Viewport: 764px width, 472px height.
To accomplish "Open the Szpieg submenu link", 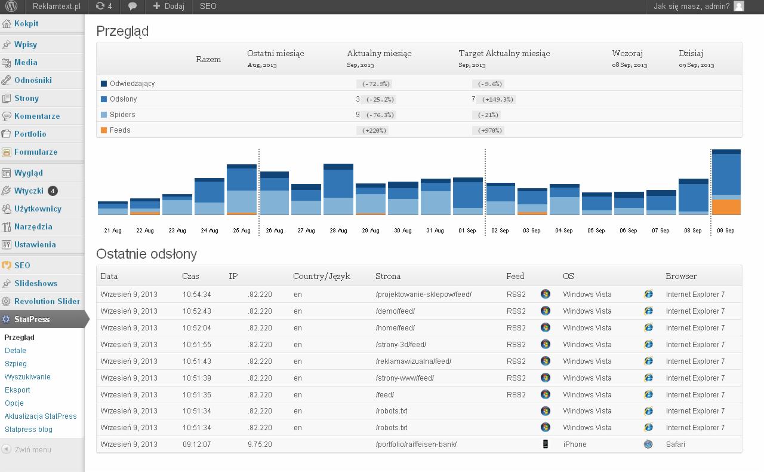I will coord(16,363).
